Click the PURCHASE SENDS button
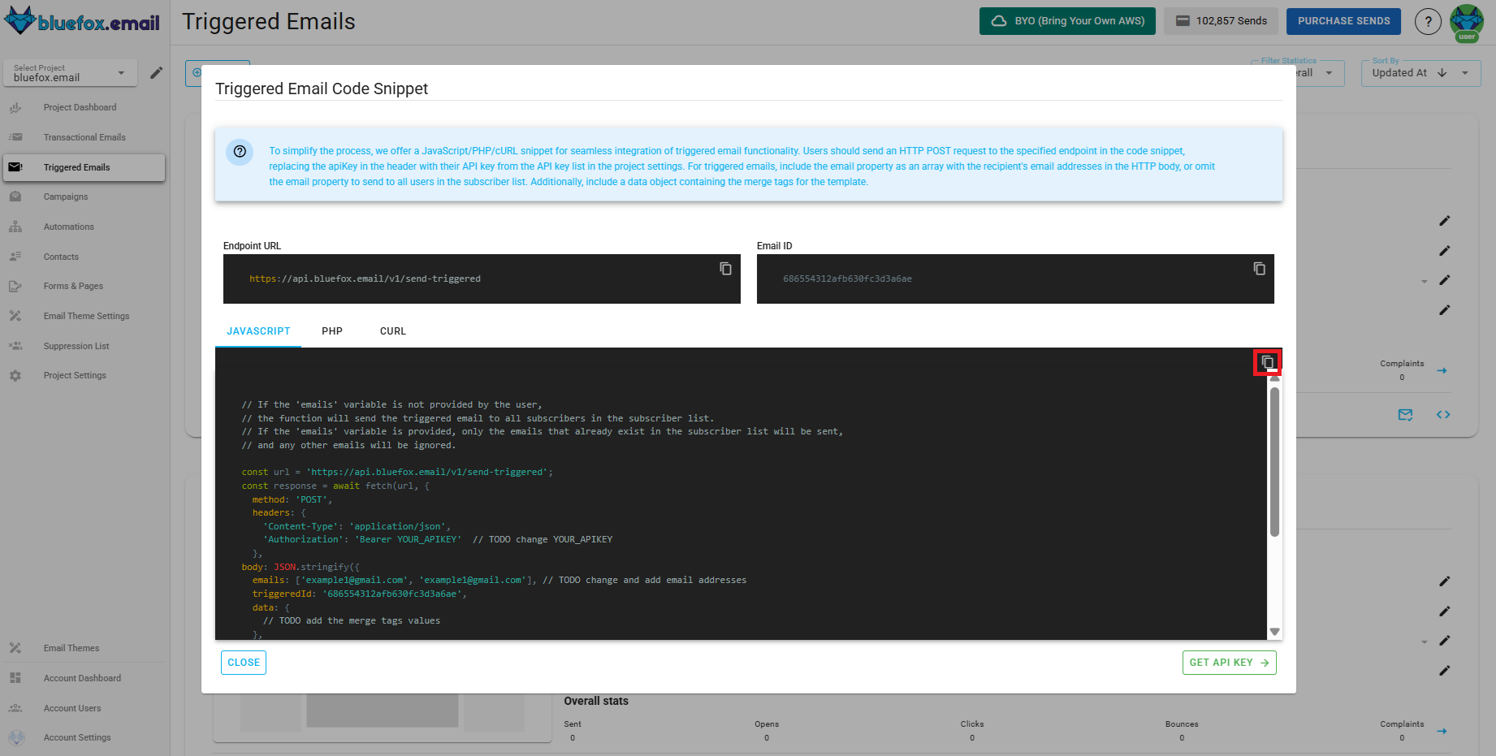 point(1343,20)
